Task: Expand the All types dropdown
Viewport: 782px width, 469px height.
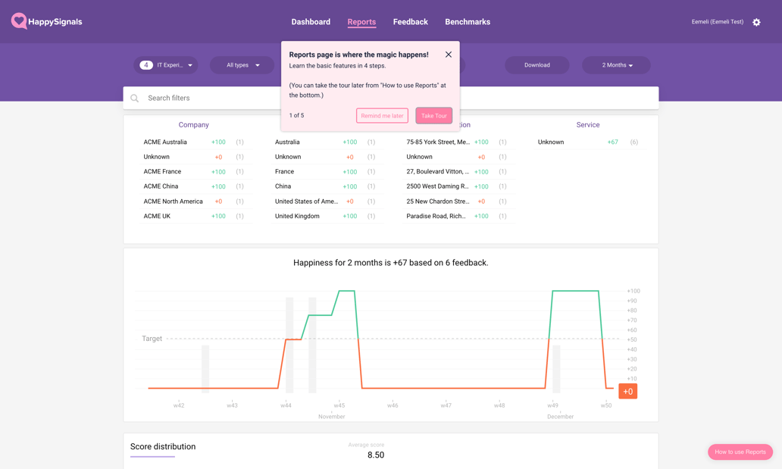Action: coord(242,65)
